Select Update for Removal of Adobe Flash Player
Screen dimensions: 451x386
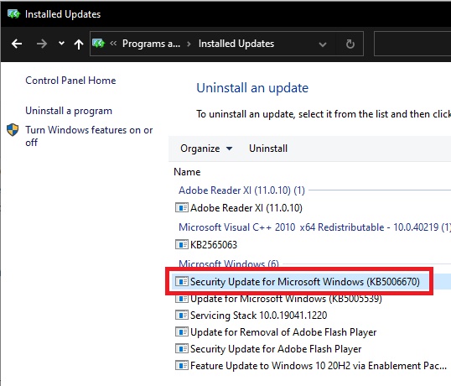(283, 332)
